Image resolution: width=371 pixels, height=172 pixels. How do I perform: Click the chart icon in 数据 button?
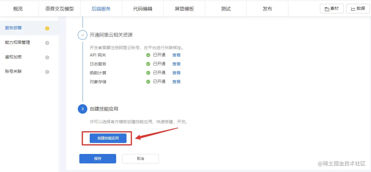tap(353, 9)
